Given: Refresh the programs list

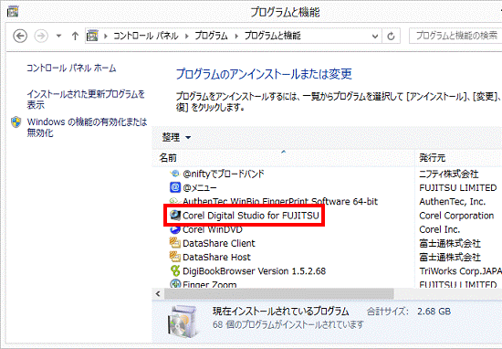Looking at the screenshot, I should click(391, 36).
